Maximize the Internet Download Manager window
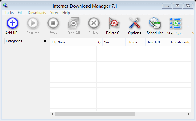Image resolution: width=196 pixels, height=121 pixels. [x=177, y=6]
